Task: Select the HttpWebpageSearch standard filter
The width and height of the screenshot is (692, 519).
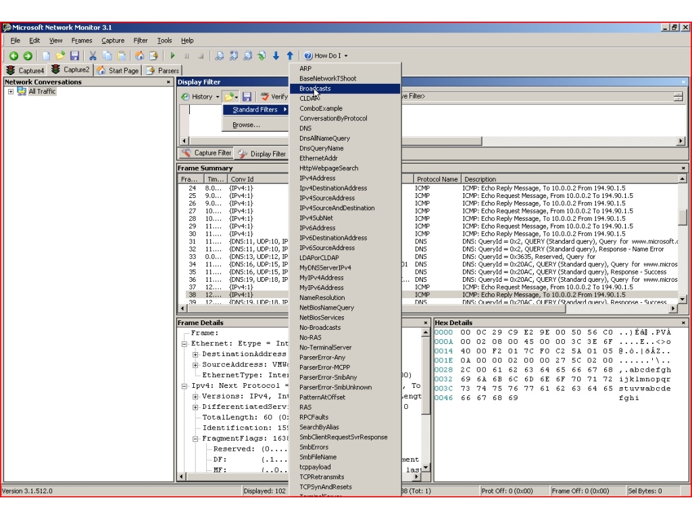Action: [x=345, y=168]
